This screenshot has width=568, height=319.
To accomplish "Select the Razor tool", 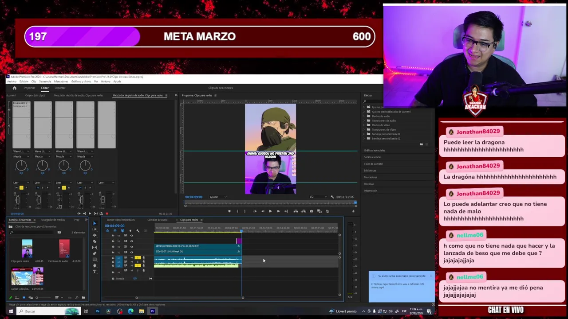I will [95, 241].
